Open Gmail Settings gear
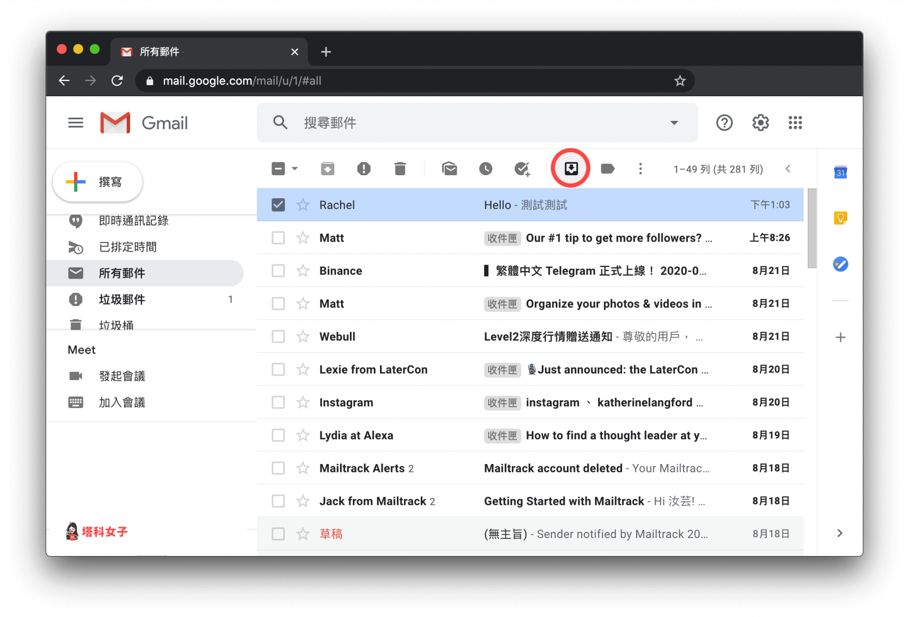The width and height of the screenshot is (909, 617). click(760, 122)
